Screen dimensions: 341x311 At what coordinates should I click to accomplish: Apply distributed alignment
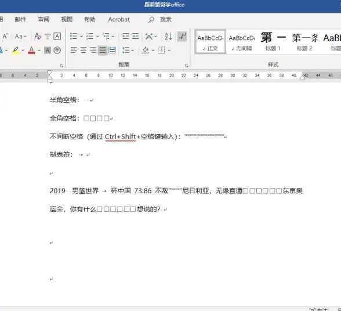112,50
